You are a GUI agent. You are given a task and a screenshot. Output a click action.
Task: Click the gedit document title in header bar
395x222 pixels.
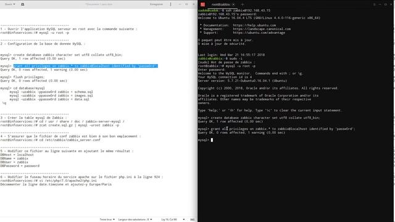(x=99, y=4)
